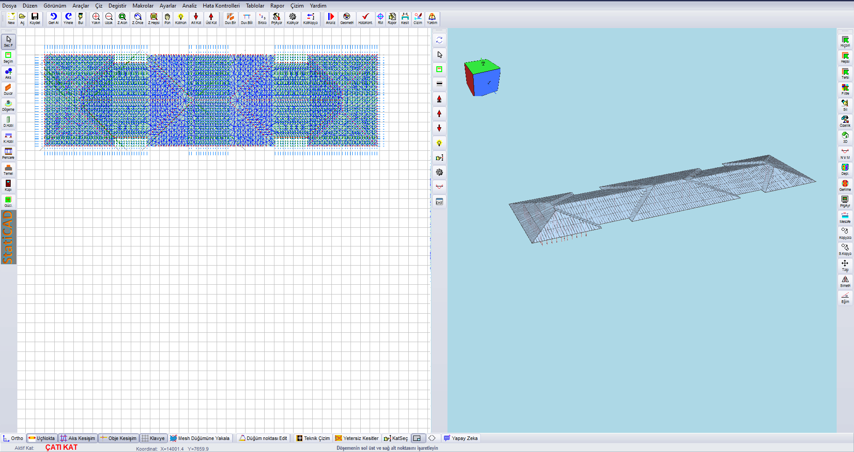Click the Duv.Bir wall merge icon
The width and height of the screenshot is (854, 452).
point(230,19)
